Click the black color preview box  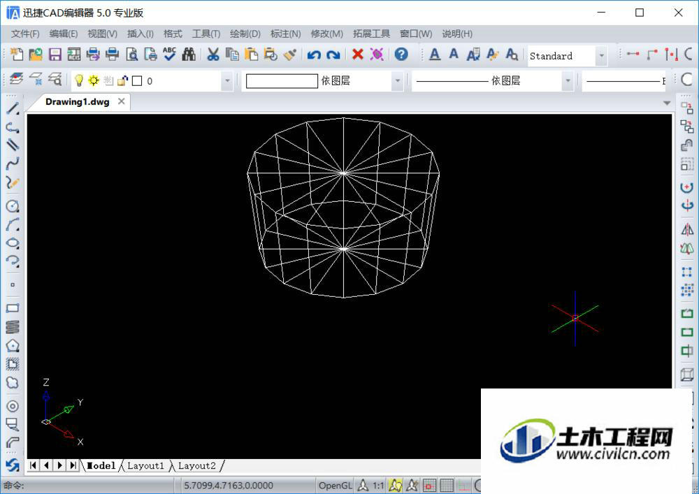pos(282,81)
